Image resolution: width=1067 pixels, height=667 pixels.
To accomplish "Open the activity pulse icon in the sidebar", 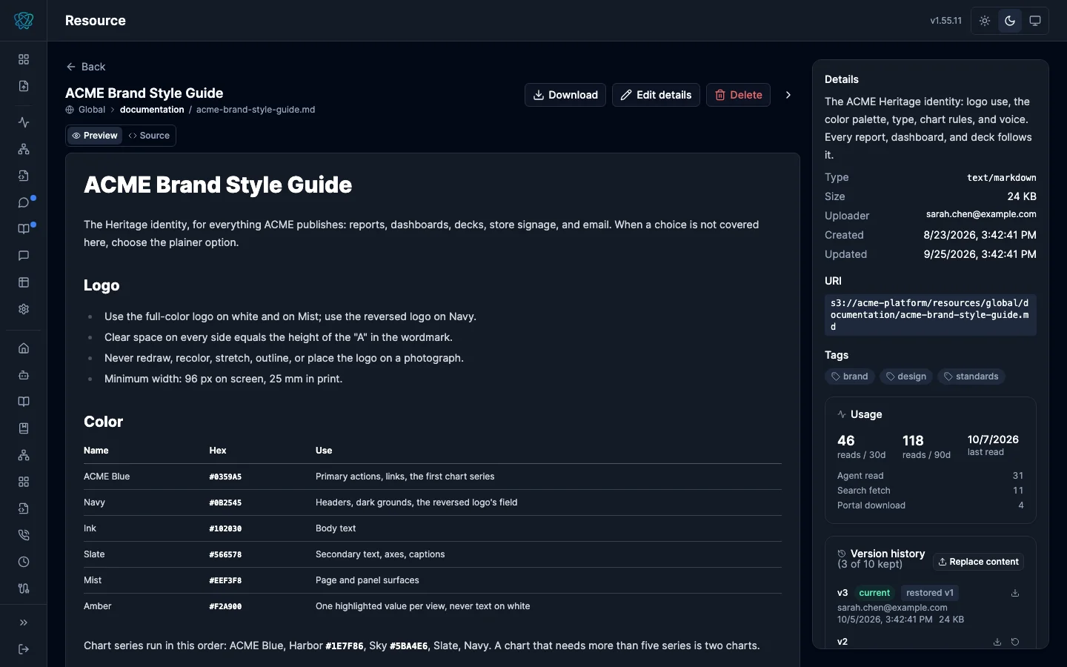I will point(24,122).
